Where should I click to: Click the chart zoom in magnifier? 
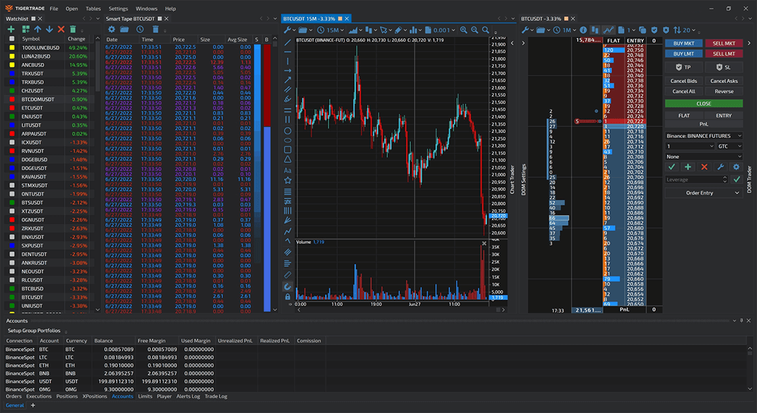pos(464,30)
